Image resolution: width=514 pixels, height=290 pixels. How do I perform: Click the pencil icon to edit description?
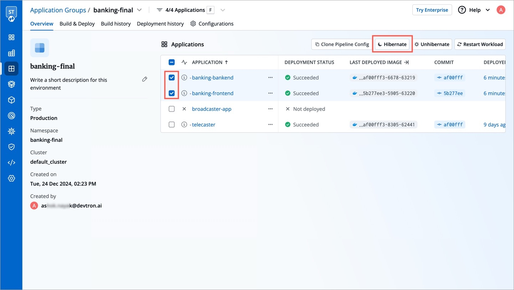click(144, 79)
